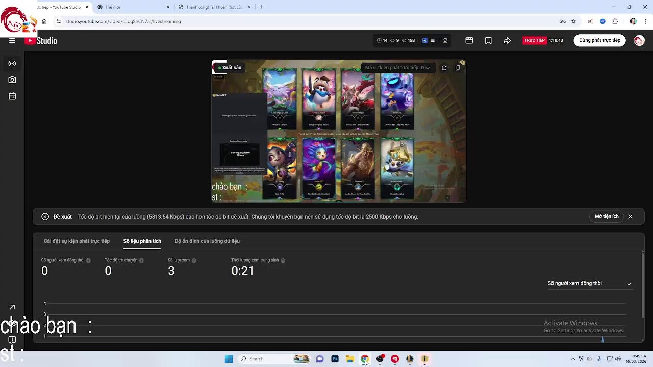
Task: Open the browser Extensions puzzle icon
Action: (615, 21)
